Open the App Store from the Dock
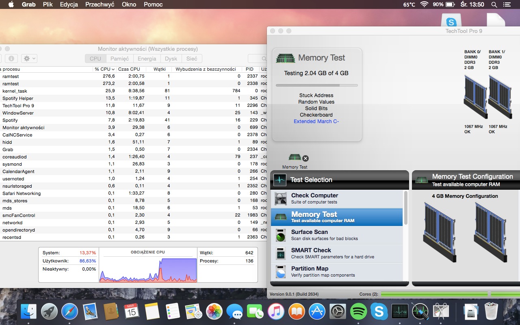Viewport: 520px width, 325px height. pos(317,312)
